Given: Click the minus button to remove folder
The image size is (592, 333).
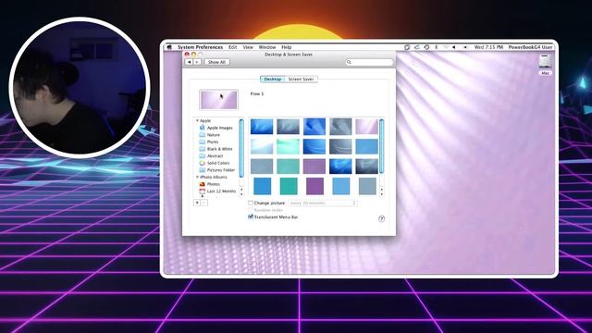Looking at the screenshot, I should coord(203,203).
